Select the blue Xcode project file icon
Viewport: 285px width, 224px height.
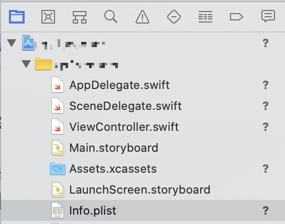point(28,43)
